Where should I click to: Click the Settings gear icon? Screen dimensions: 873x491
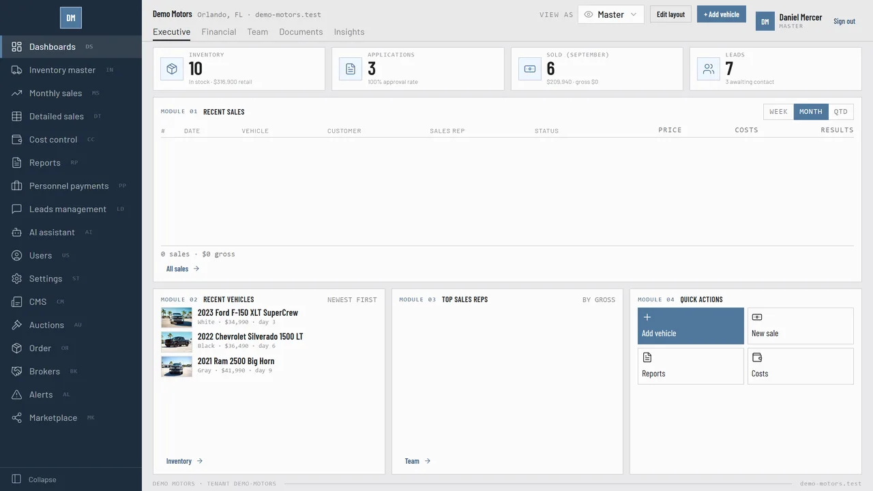pos(17,279)
